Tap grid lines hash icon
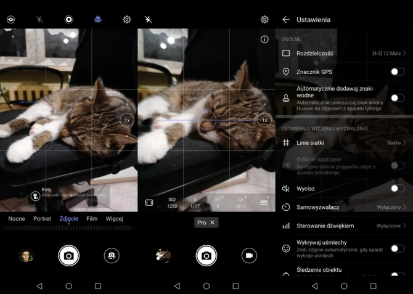 [286, 143]
